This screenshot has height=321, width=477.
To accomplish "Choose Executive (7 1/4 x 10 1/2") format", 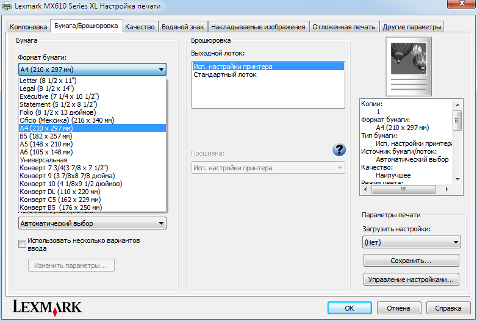I will tap(93, 96).
